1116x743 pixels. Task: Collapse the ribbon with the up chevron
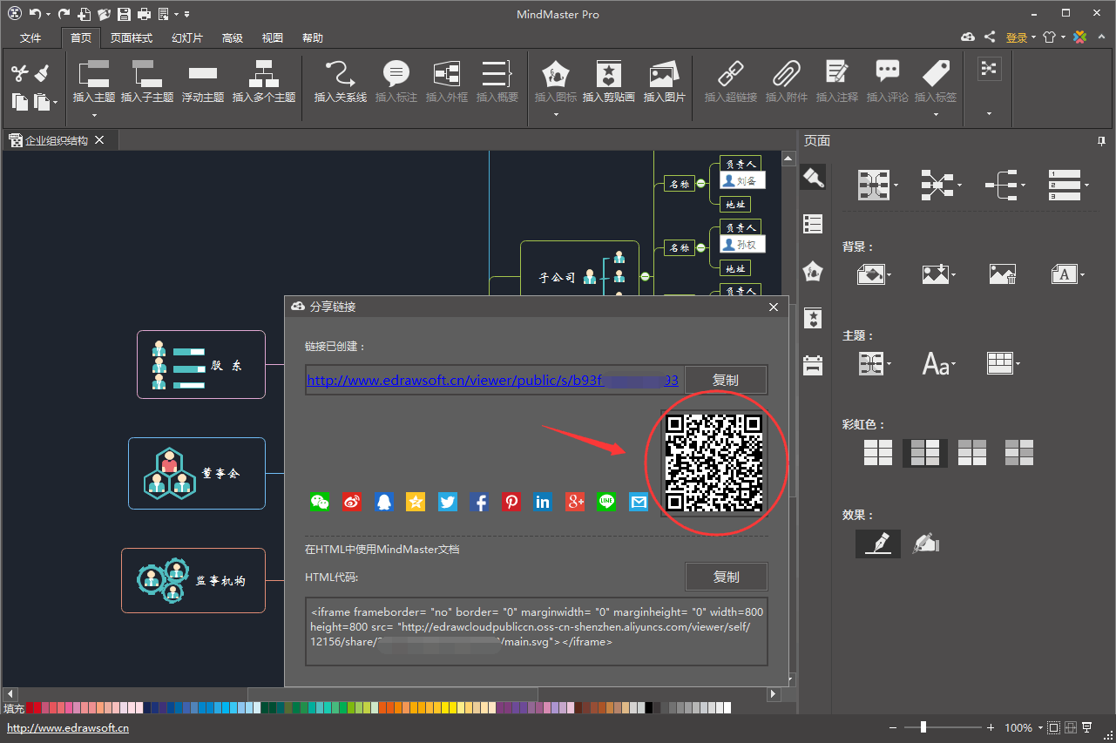pyautogui.click(x=1101, y=37)
